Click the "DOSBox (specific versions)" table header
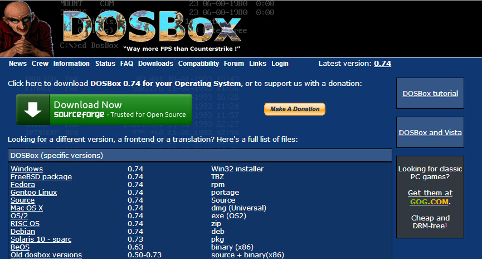Viewport: 482px width, 259px height. pyautogui.click(x=200, y=156)
